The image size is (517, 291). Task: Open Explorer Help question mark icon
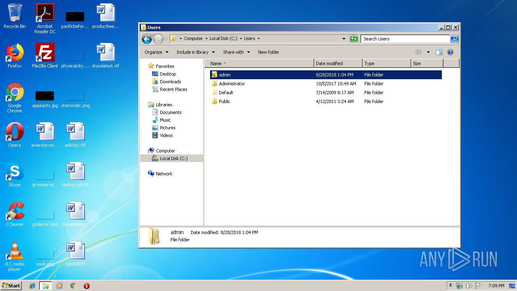(450, 52)
